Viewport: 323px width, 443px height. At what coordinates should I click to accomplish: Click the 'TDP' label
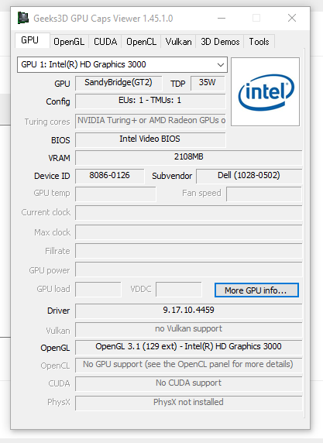177,84
